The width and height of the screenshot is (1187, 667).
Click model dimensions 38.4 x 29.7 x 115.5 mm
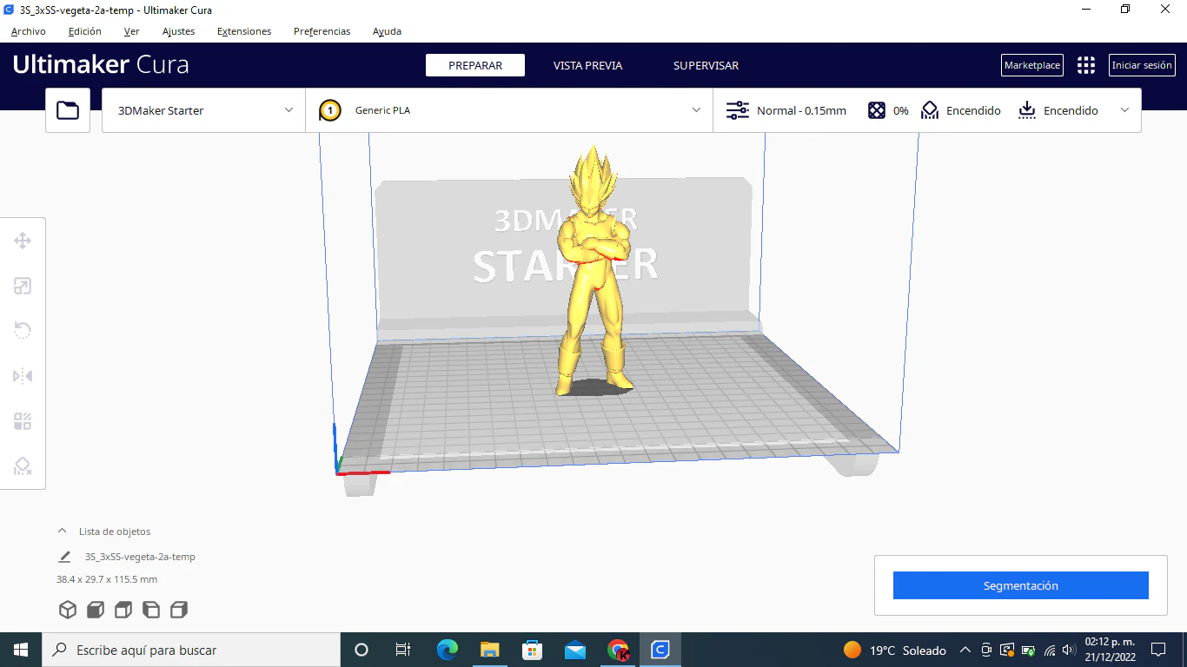107,579
